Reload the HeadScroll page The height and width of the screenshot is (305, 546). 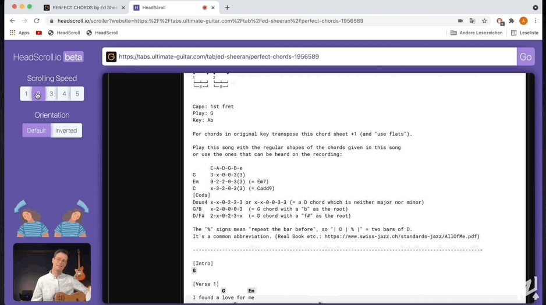[x=37, y=21]
